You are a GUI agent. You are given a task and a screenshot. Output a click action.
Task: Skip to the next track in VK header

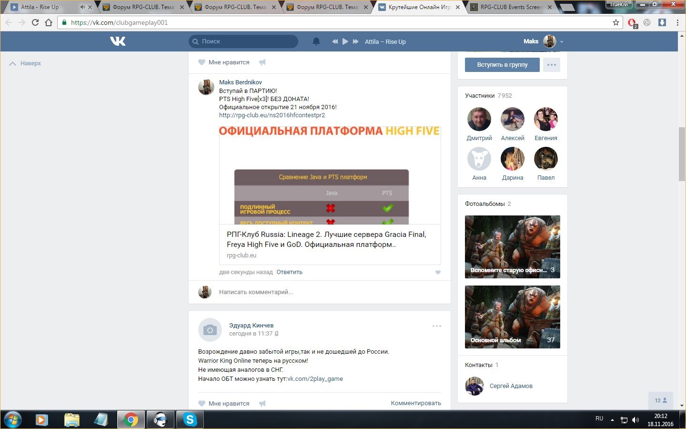click(x=355, y=41)
